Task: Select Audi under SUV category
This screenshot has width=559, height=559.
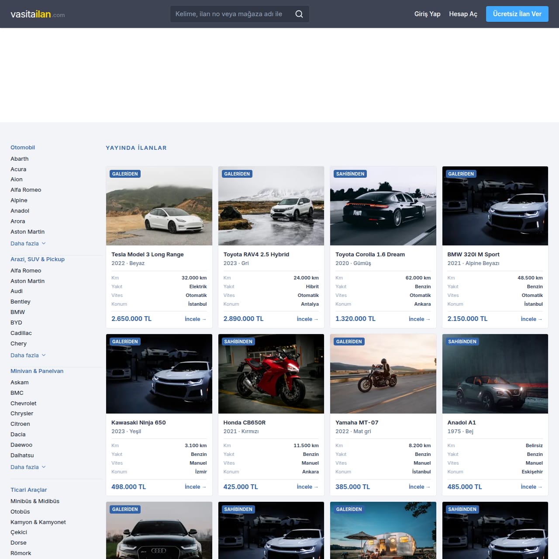Action: 17,291
